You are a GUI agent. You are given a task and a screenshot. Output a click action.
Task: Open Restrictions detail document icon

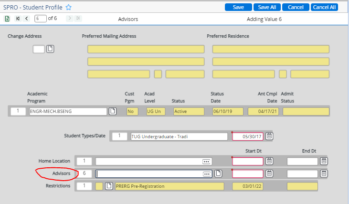(x=109, y=186)
